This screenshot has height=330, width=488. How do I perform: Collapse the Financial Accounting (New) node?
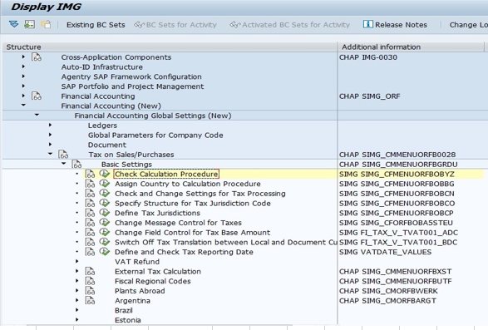(23, 106)
